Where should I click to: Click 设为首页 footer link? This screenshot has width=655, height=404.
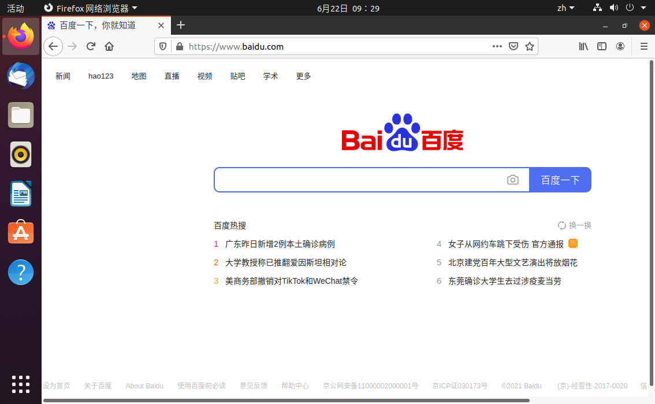57,386
